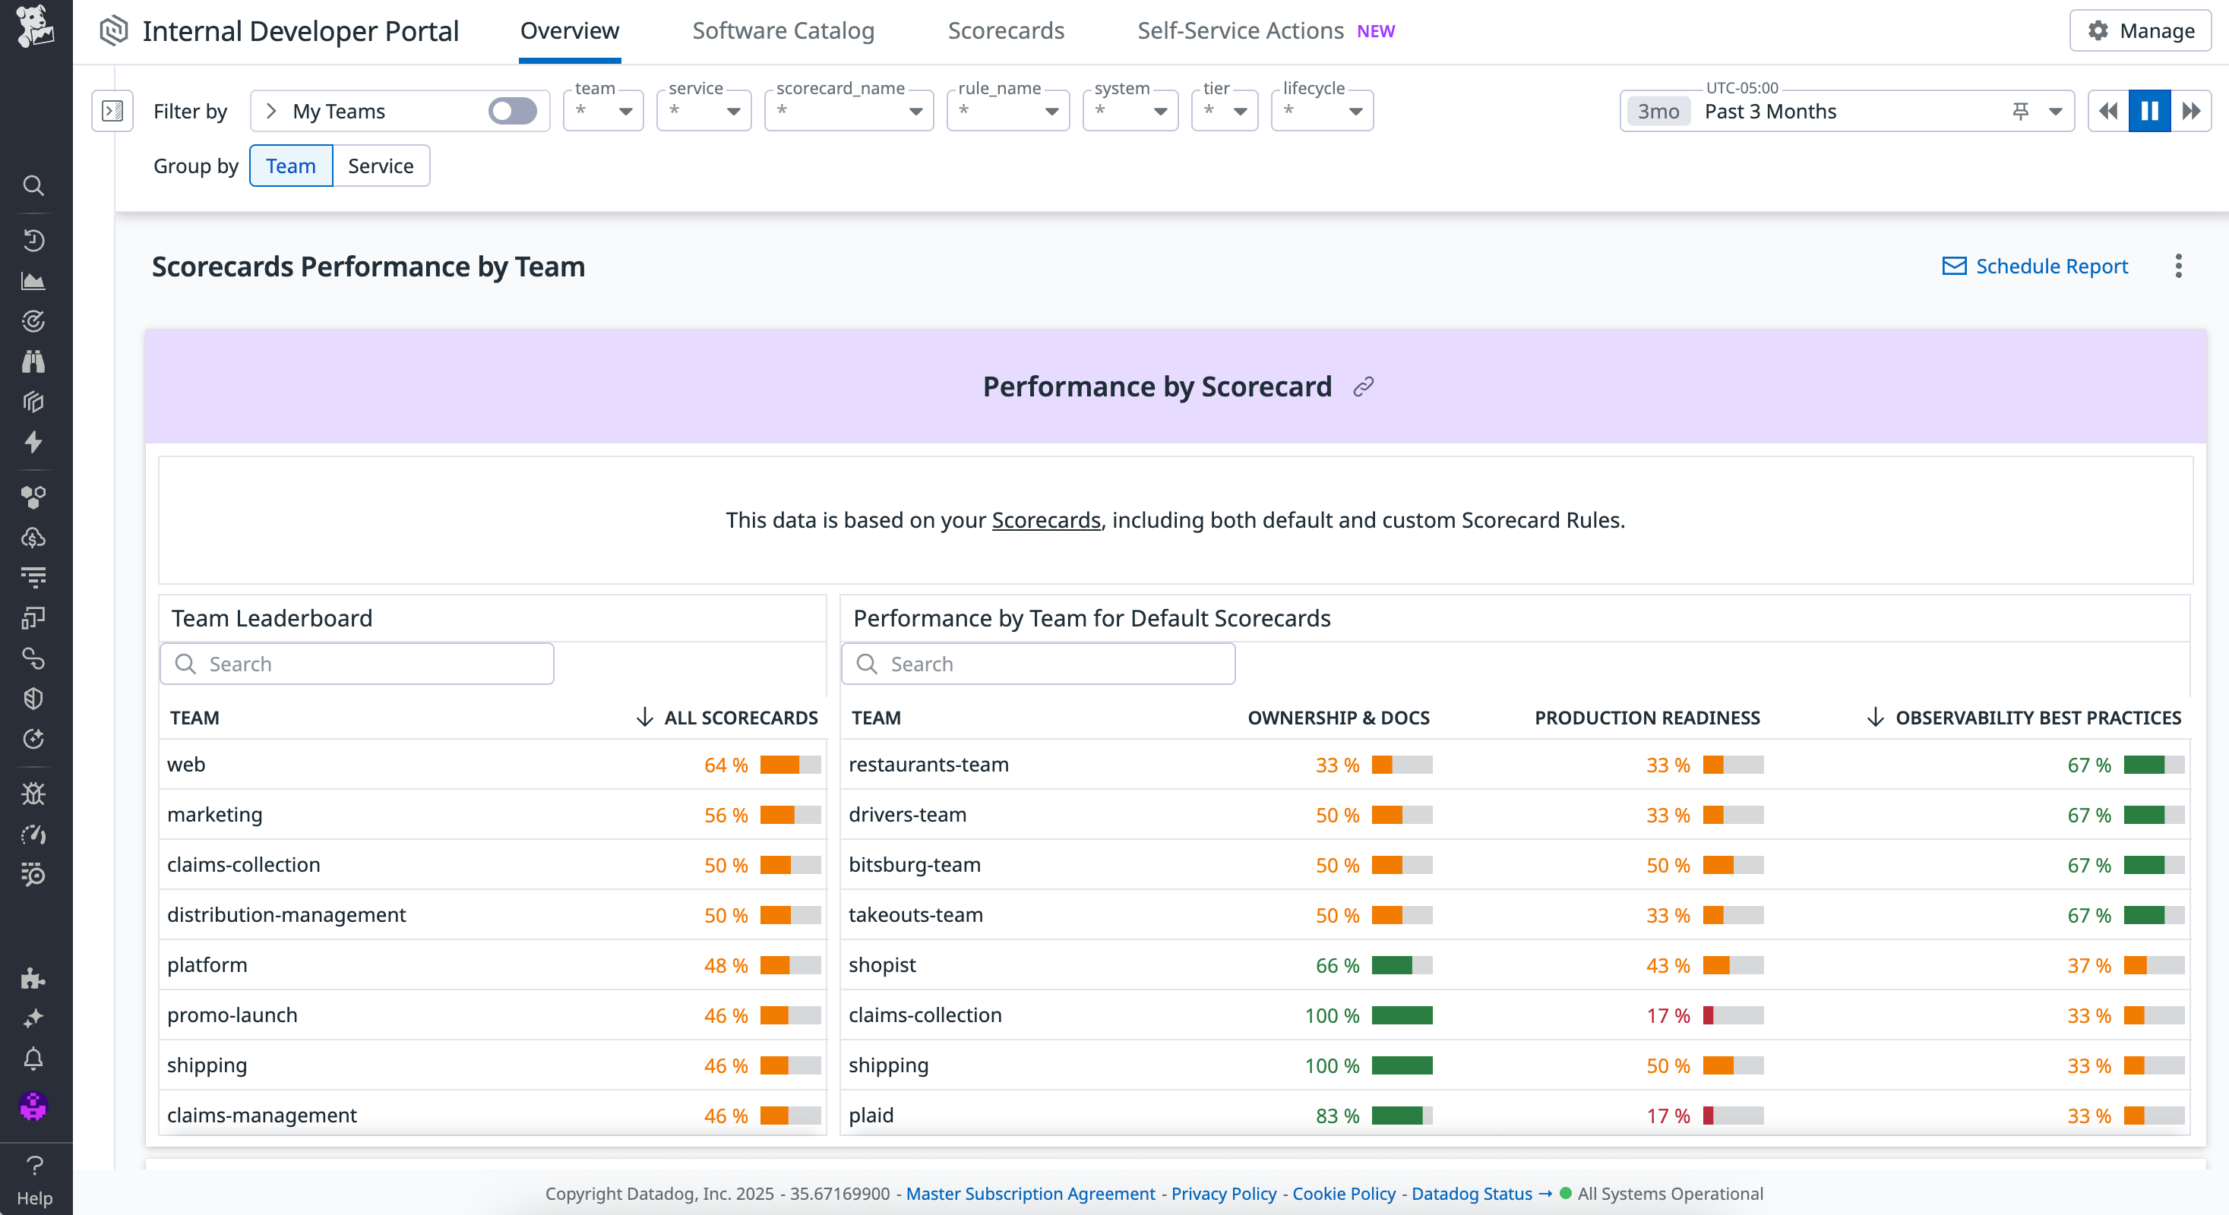Open the three-dot menu beside Schedule Report
The image size is (2229, 1215).
2179,267
